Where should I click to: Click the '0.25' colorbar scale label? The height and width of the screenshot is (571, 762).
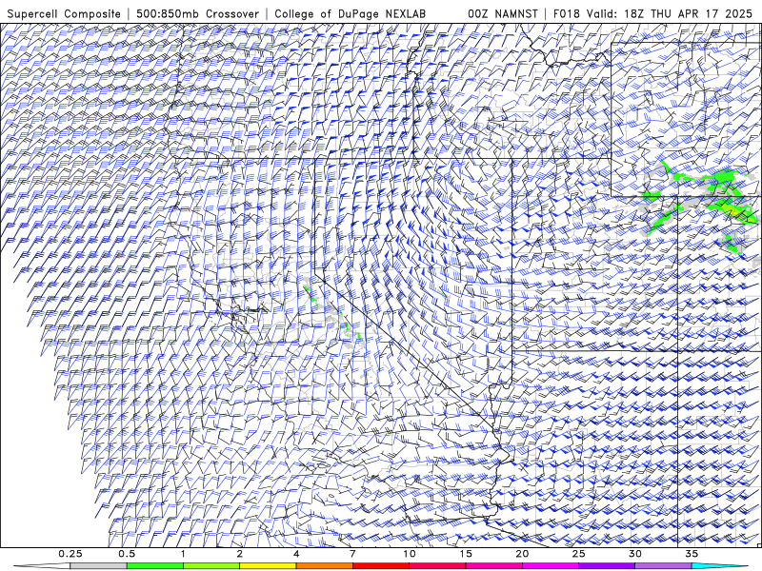(70, 554)
